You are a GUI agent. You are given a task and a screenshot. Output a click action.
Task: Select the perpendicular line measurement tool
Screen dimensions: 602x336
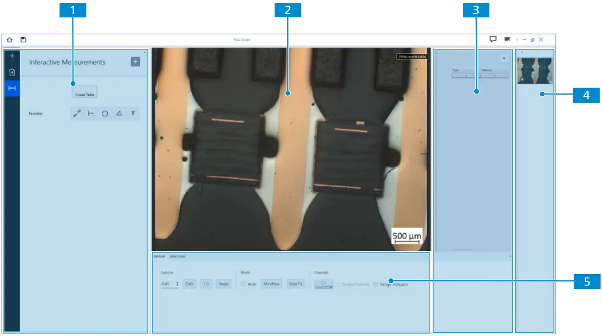click(91, 114)
